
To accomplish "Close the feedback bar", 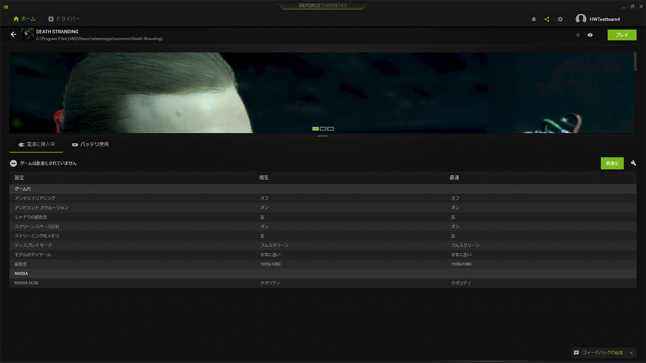I will [x=631, y=353].
